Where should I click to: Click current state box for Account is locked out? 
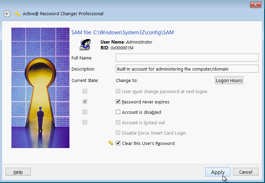tap(85, 122)
